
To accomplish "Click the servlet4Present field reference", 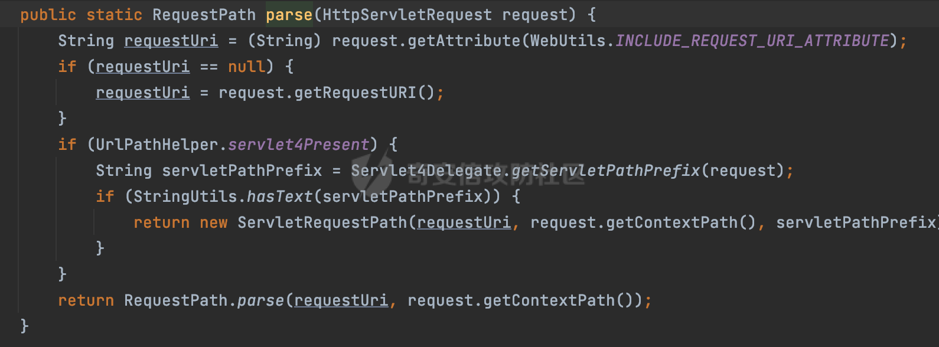I will (298, 145).
